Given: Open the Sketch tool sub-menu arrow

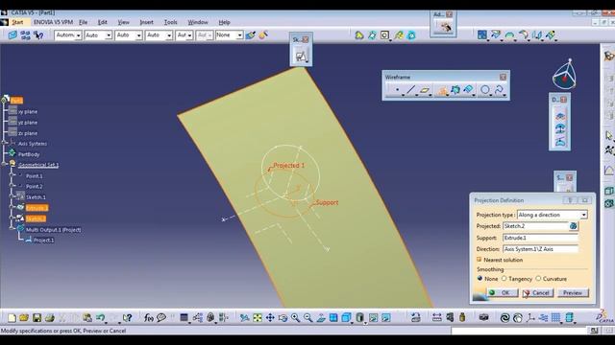Looking at the screenshot, I should point(307,61).
